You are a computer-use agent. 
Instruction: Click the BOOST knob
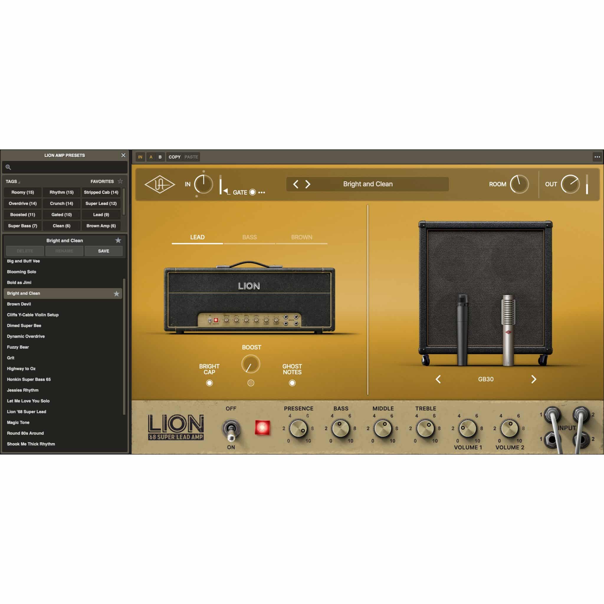click(251, 364)
